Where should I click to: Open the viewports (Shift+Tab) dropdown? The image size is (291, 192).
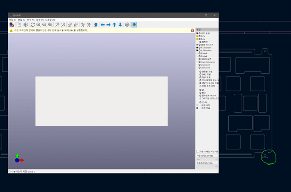click(207, 167)
